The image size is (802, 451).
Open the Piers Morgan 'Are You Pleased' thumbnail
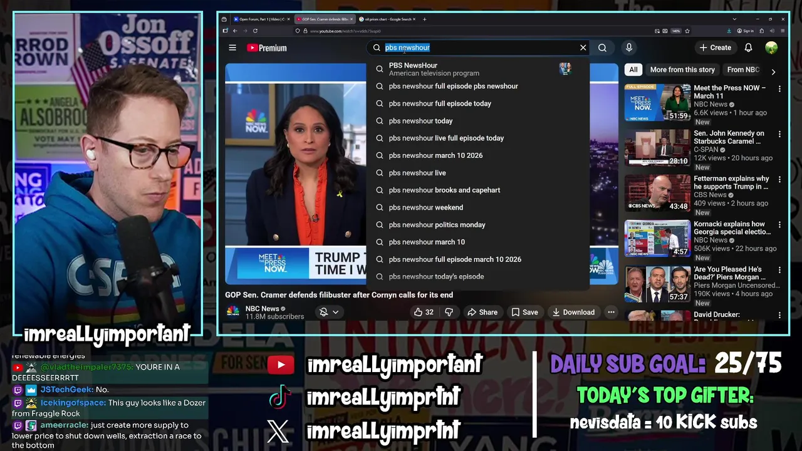657,284
